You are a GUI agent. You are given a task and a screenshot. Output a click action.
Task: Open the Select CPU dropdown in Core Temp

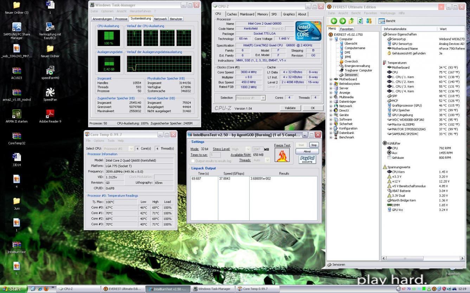point(131,149)
